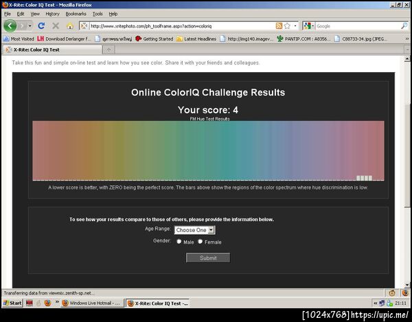Open the Bookmarks menu
412x322 pixels.
click(76, 14)
